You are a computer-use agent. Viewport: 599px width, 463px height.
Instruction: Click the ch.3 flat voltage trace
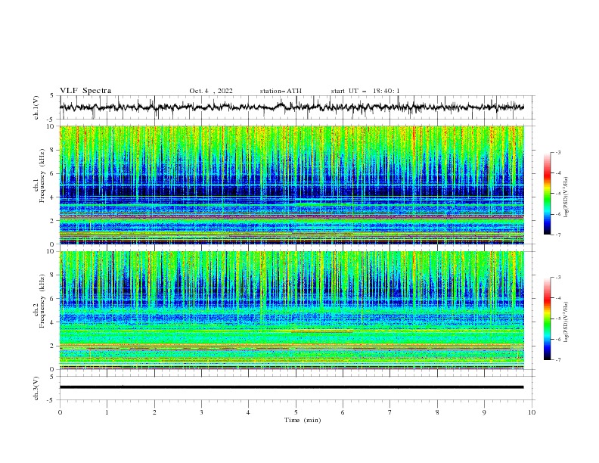(x=291, y=387)
